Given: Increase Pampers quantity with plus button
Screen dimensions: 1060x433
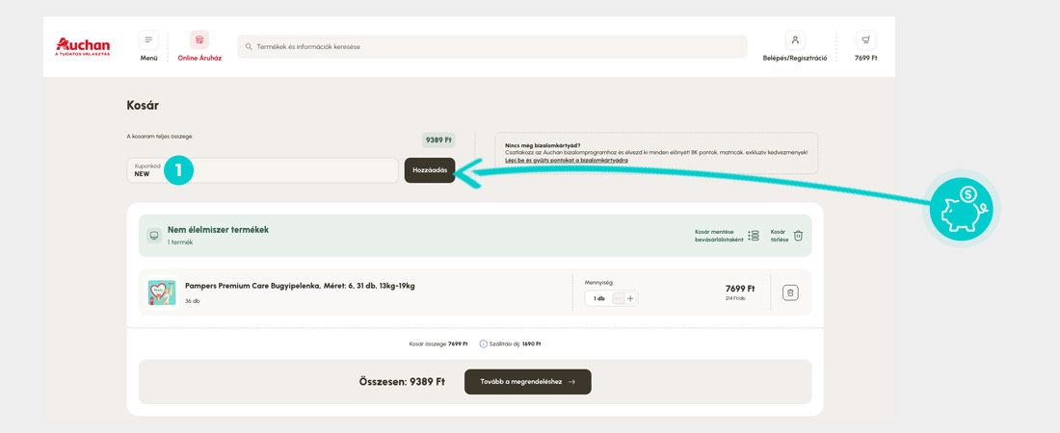Looking at the screenshot, I should [x=631, y=298].
